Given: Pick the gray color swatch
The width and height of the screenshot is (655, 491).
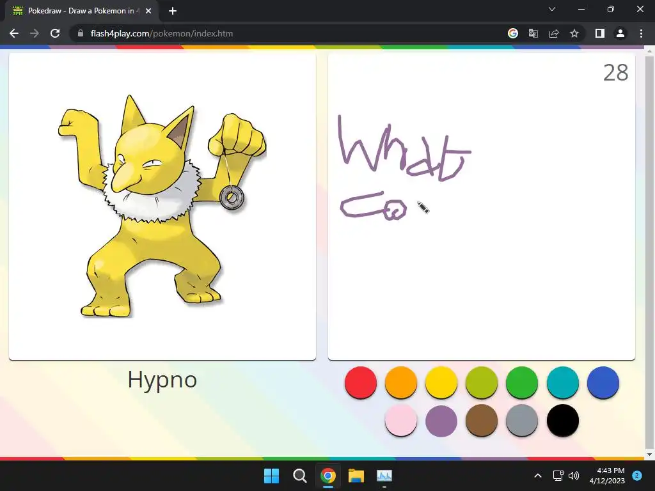Looking at the screenshot, I should point(522,421).
